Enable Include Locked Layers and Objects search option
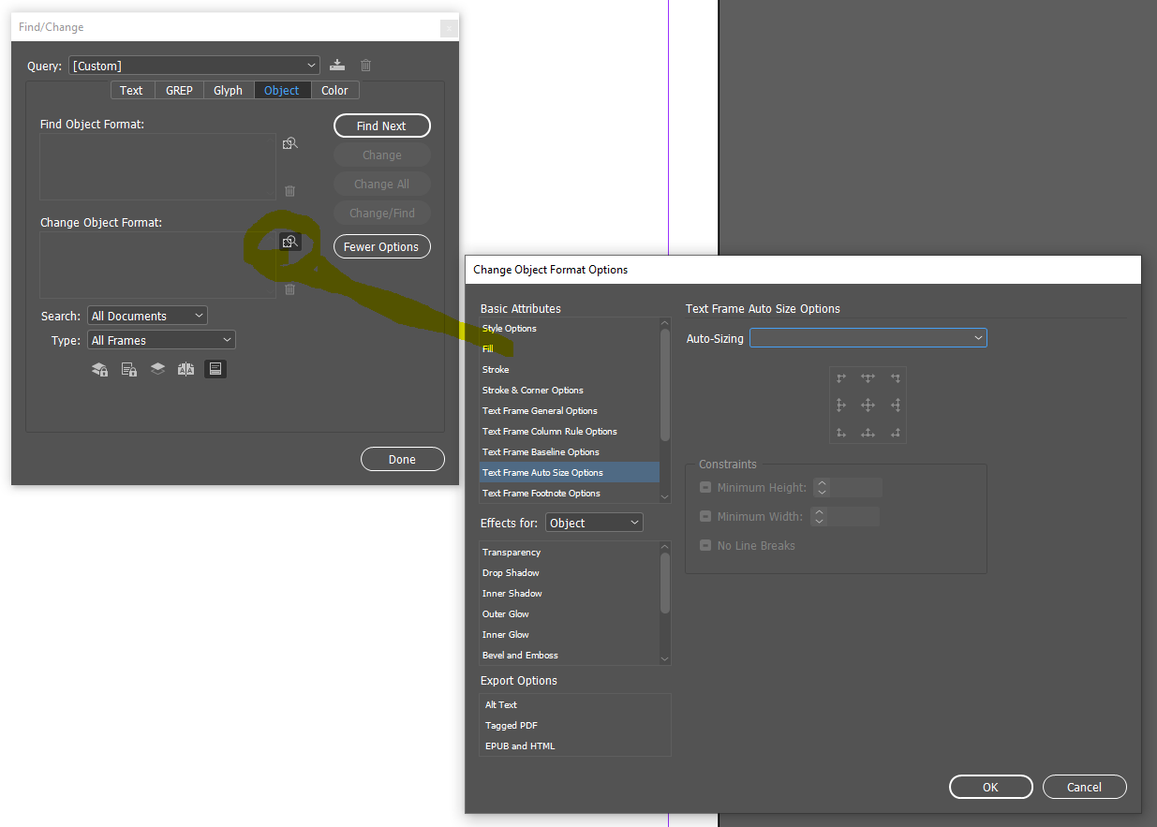 click(x=99, y=368)
